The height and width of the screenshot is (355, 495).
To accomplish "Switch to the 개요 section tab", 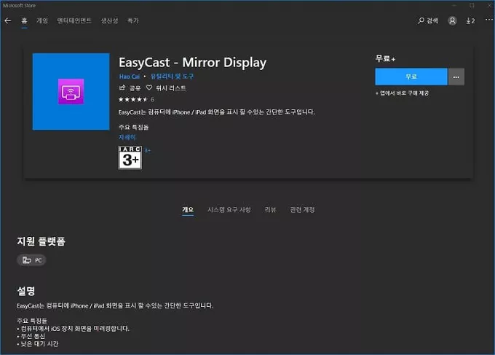I will point(188,210).
